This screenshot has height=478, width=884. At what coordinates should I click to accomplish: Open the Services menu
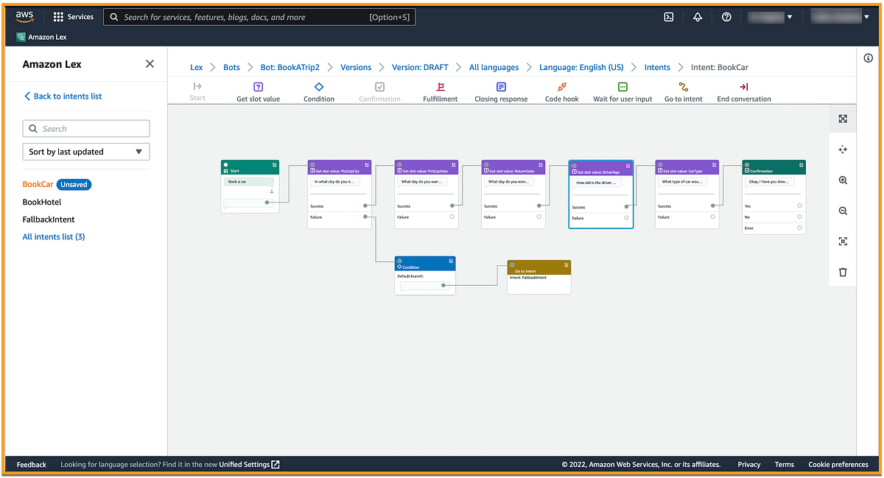coord(72,16)
